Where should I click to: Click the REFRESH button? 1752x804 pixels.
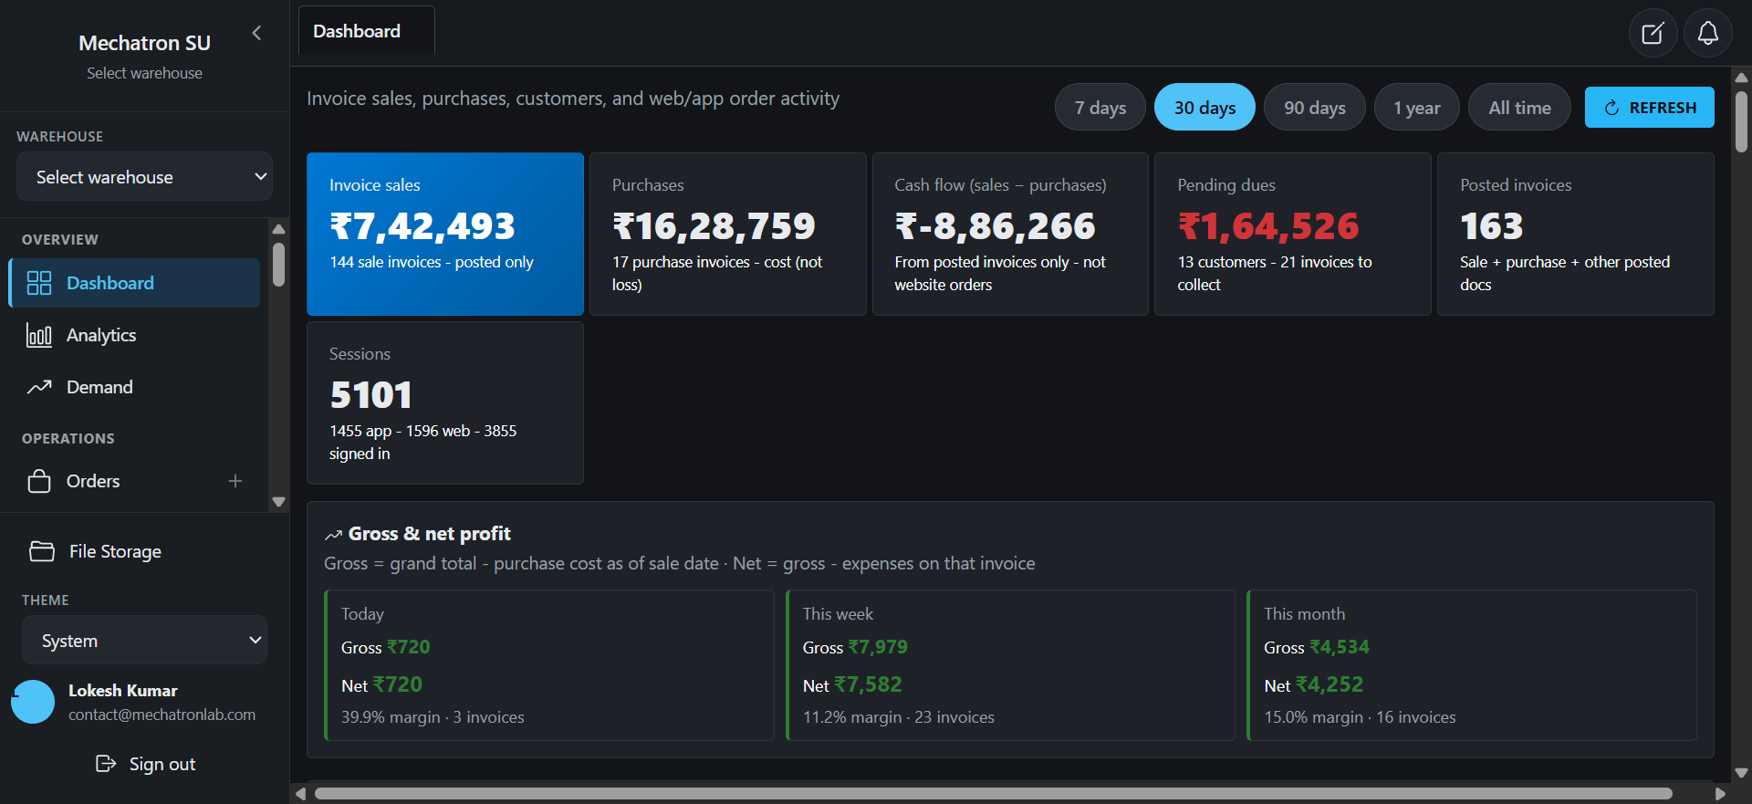click(1650, 108)
